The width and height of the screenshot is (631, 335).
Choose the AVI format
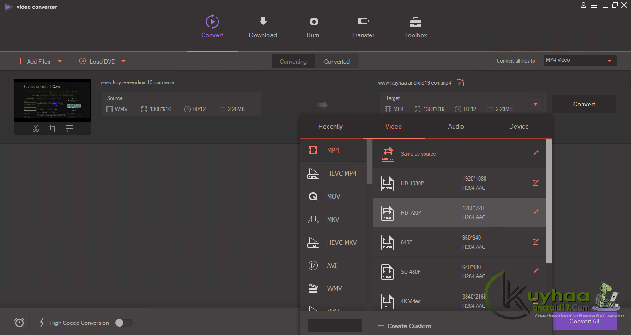pos(333,265)
